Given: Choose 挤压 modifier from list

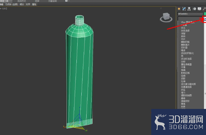Looking at the screenshot, I should point(183,90).
